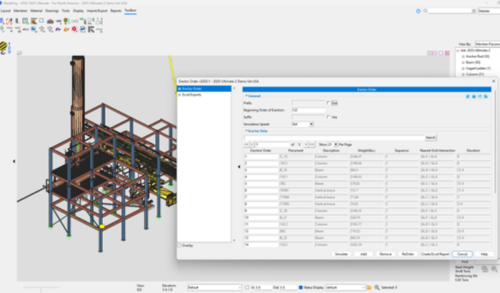Screen dimensions: 500x293
Task: Enable the Suffix Use checkbox
Action: [x=328, y=116]
